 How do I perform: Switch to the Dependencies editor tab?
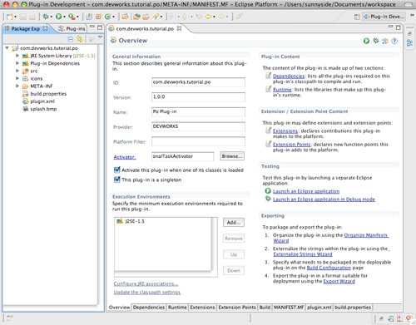pyautogui.click(x=149, y=308)
